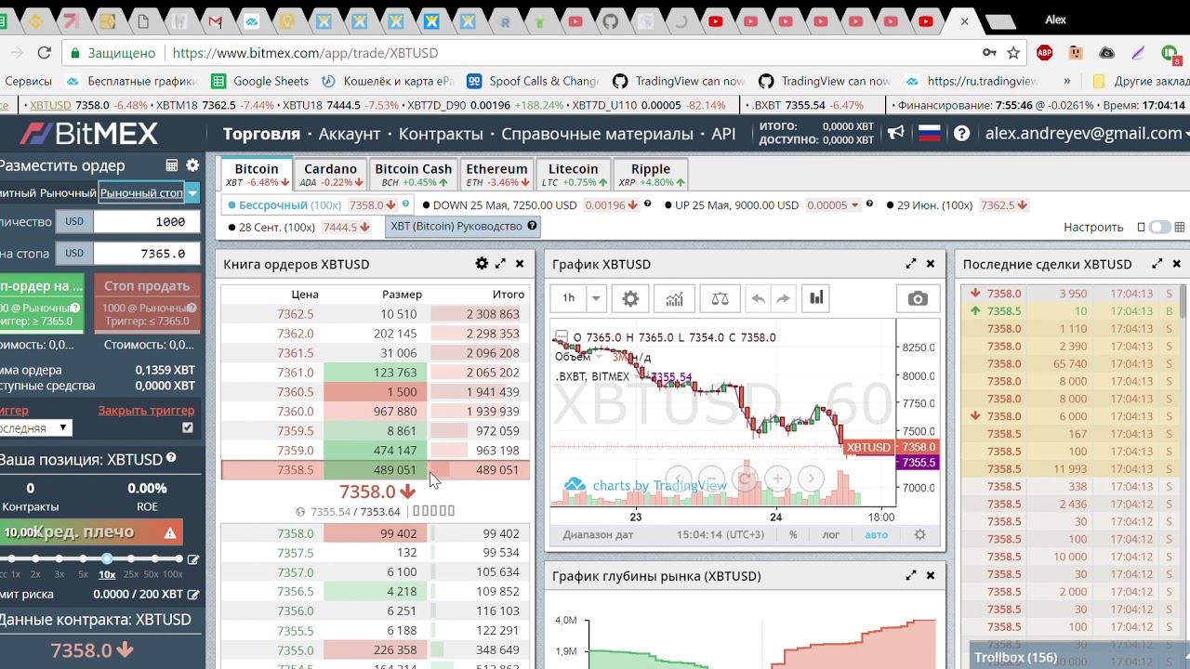Undo last chart action
1190x669 pixels.
(758, 298)
